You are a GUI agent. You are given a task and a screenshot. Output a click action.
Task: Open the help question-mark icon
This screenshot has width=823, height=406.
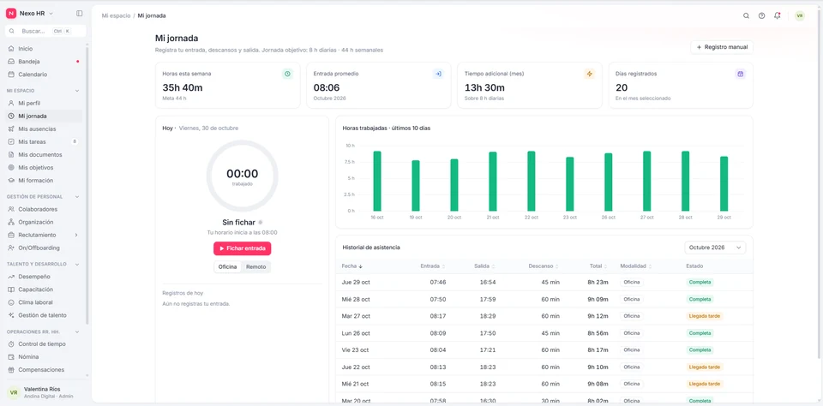point(761,15)
